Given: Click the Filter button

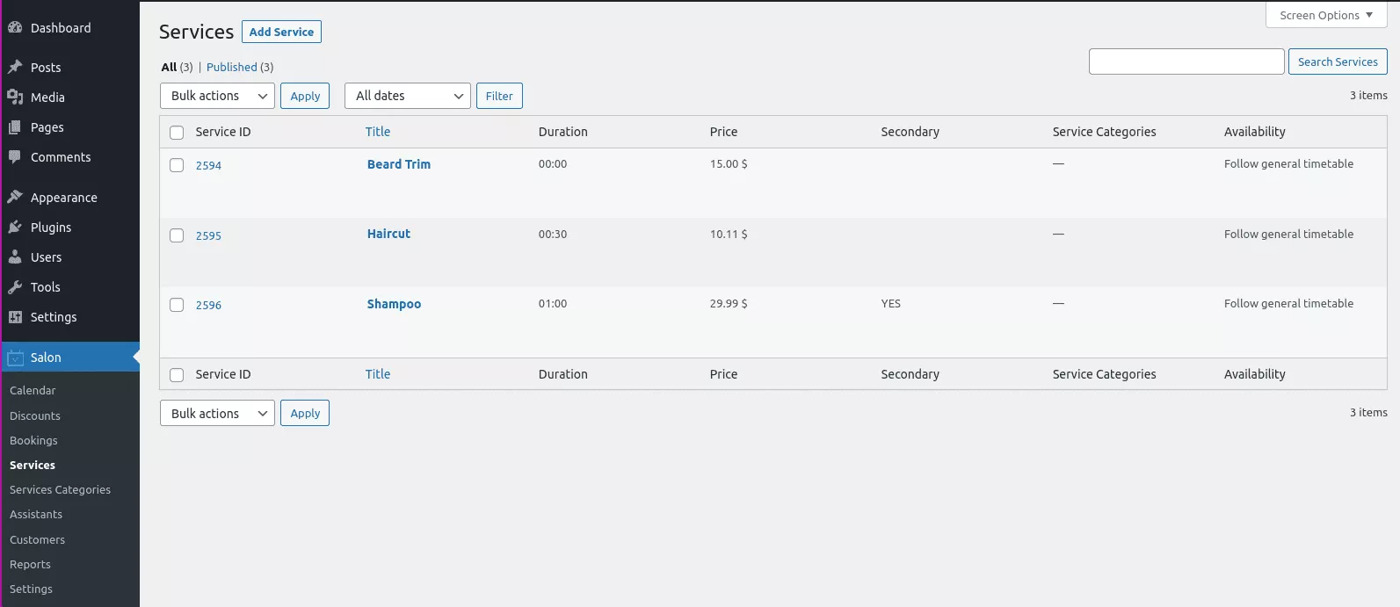Looking at the screenshot, I should click(499, 96).
